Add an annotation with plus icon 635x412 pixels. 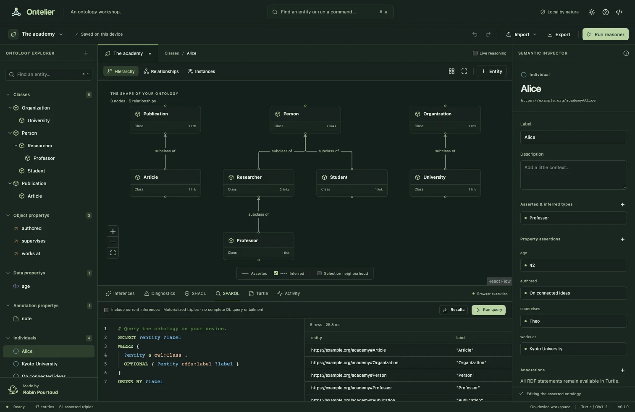coord(622,370)
